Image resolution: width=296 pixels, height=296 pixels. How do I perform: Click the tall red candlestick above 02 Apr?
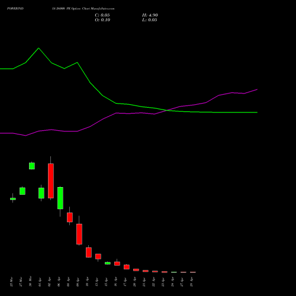tap(51, 181)
